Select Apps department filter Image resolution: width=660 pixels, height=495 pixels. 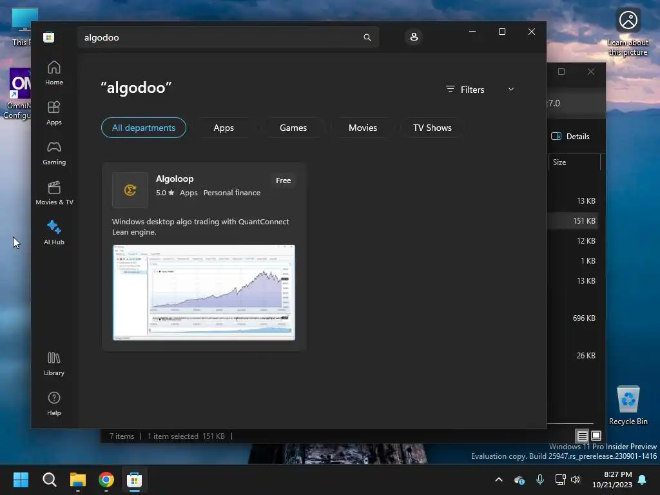pos(224,128)
